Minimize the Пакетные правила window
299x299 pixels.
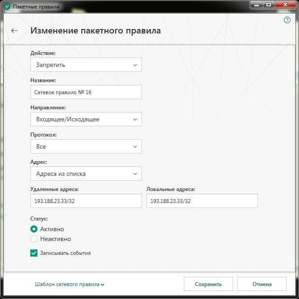pos(257,5)
